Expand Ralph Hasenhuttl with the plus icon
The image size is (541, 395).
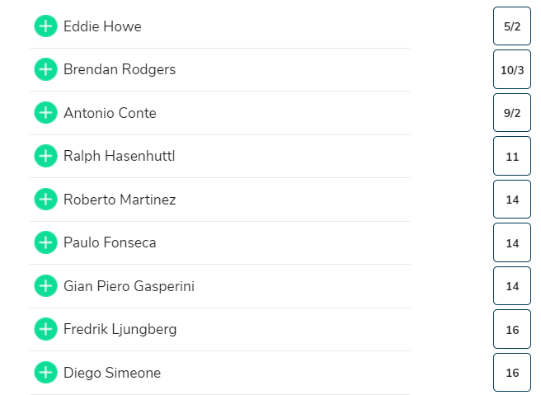[x=45, y=156]
